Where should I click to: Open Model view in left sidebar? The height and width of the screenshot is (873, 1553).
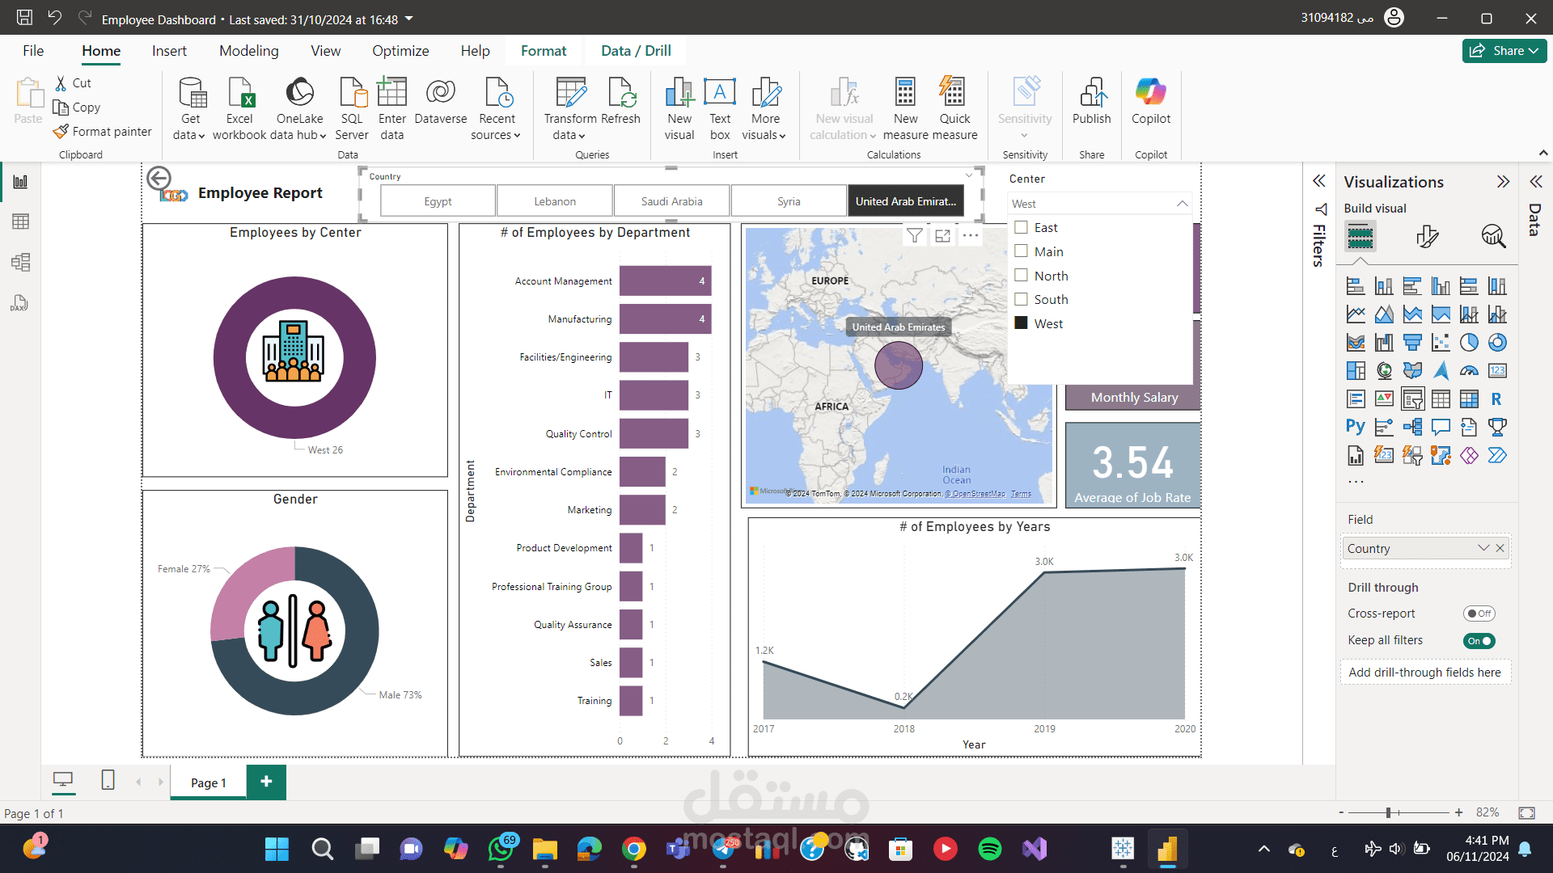[21, 262]
